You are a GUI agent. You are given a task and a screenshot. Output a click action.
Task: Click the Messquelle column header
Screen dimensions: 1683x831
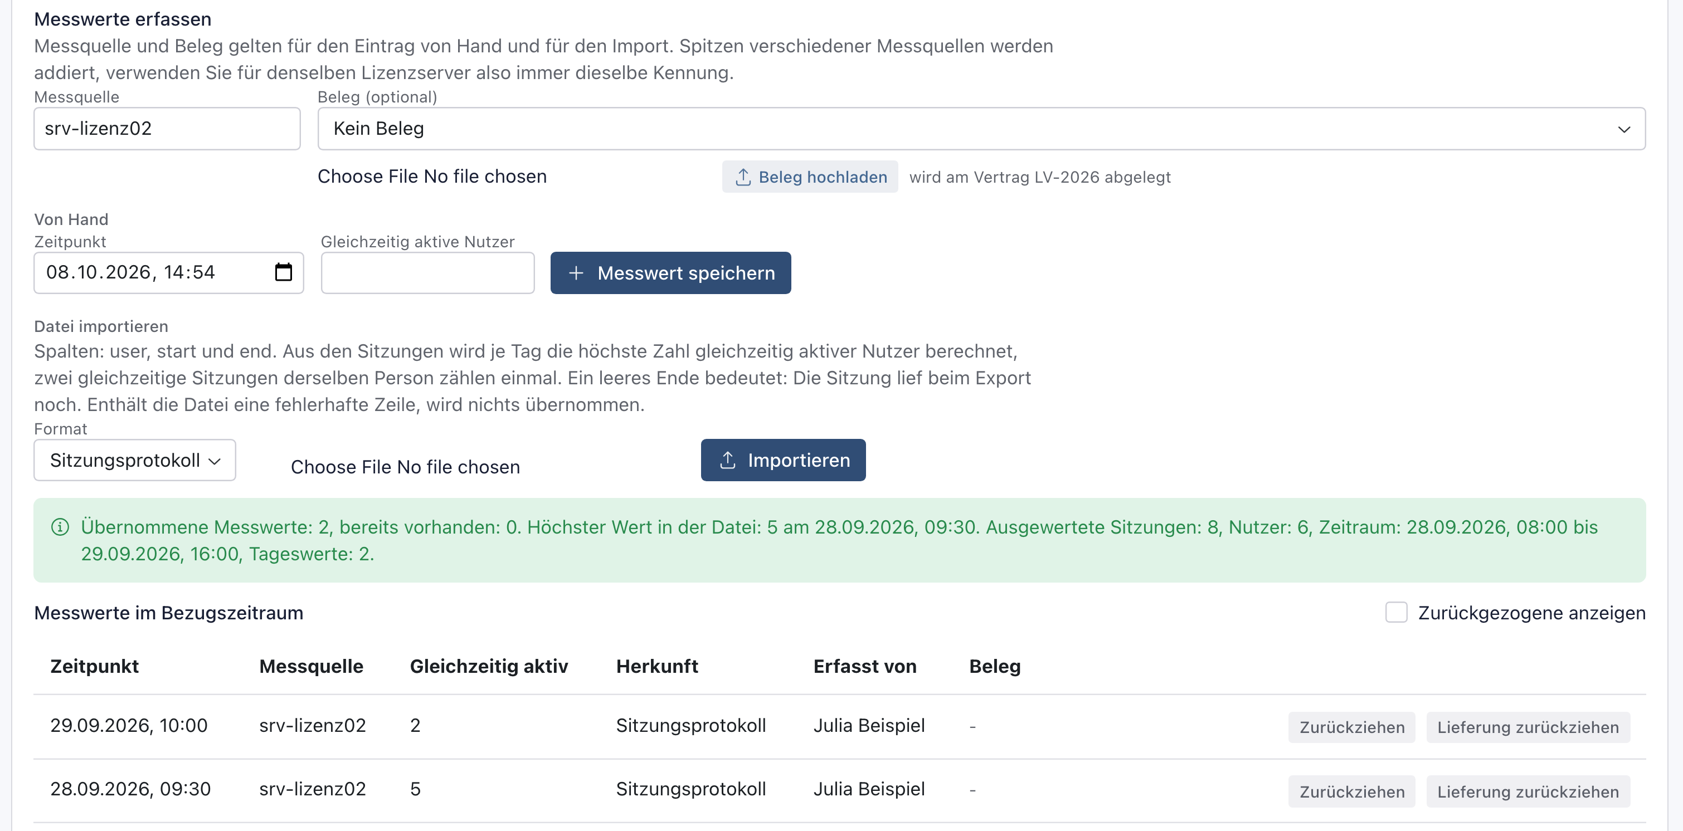pyautogui.click(x=311, y=666)
